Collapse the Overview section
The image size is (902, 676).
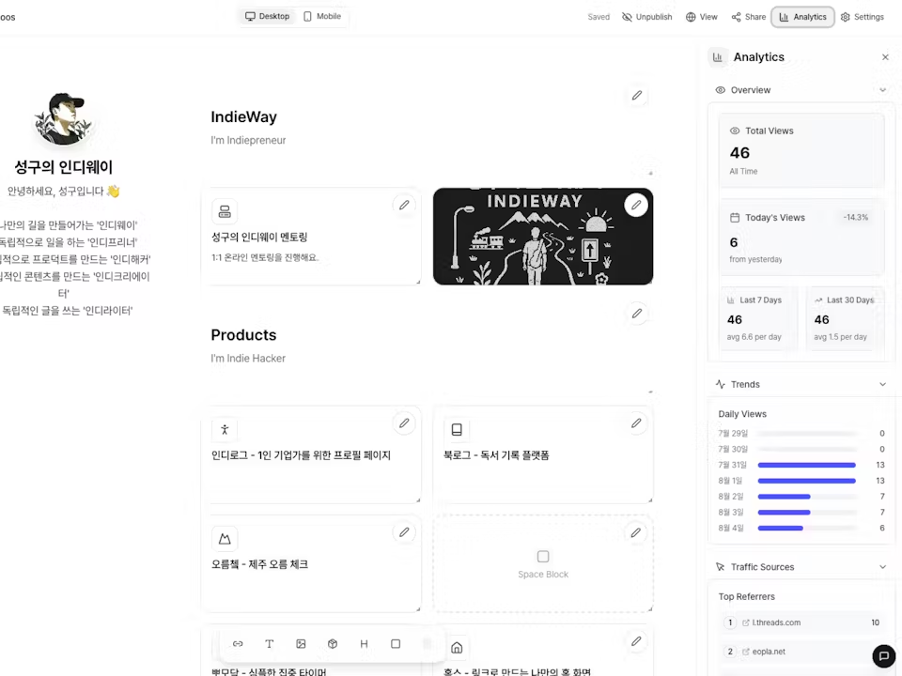click(x=882, y=90)
